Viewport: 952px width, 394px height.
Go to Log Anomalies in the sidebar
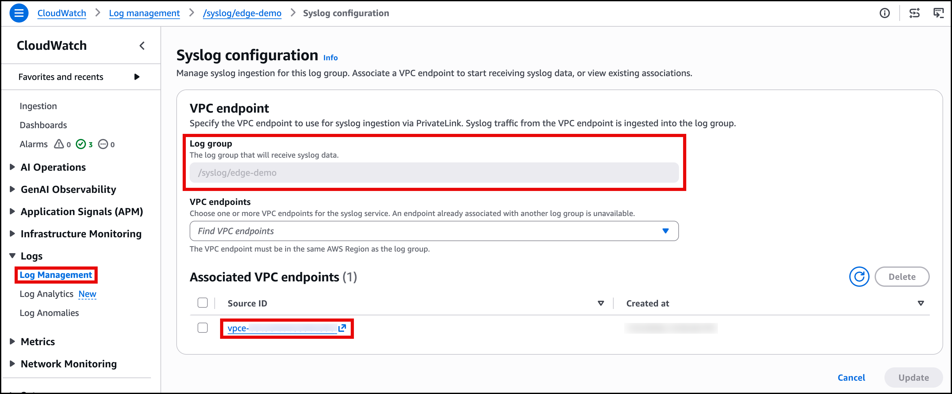(49, 313)
